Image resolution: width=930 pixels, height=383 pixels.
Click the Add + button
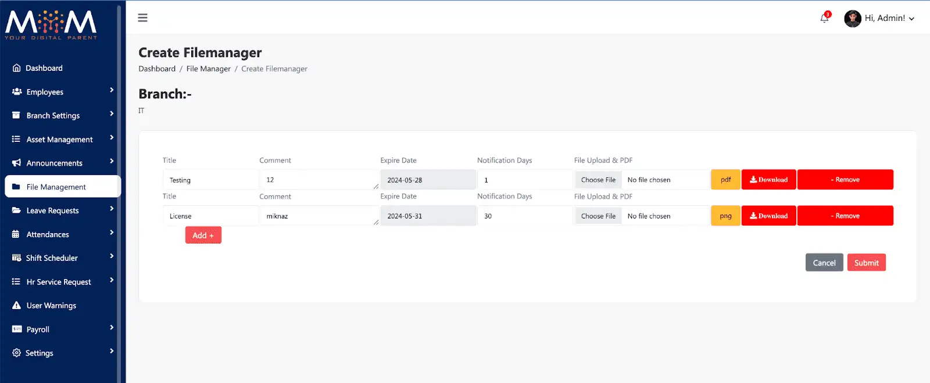click(x=203, y=235)
